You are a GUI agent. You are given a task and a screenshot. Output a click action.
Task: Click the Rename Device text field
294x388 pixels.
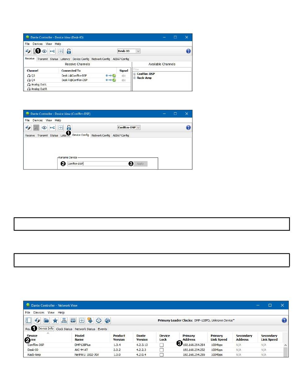pos(97,164)
